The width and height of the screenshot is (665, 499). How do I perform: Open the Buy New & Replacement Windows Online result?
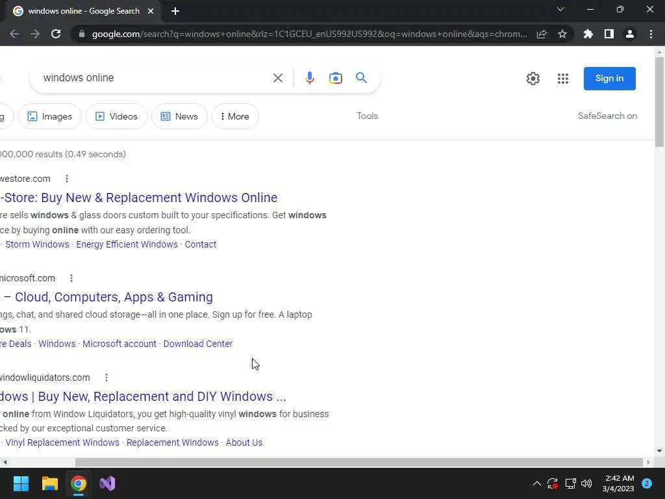pos(139,198)
